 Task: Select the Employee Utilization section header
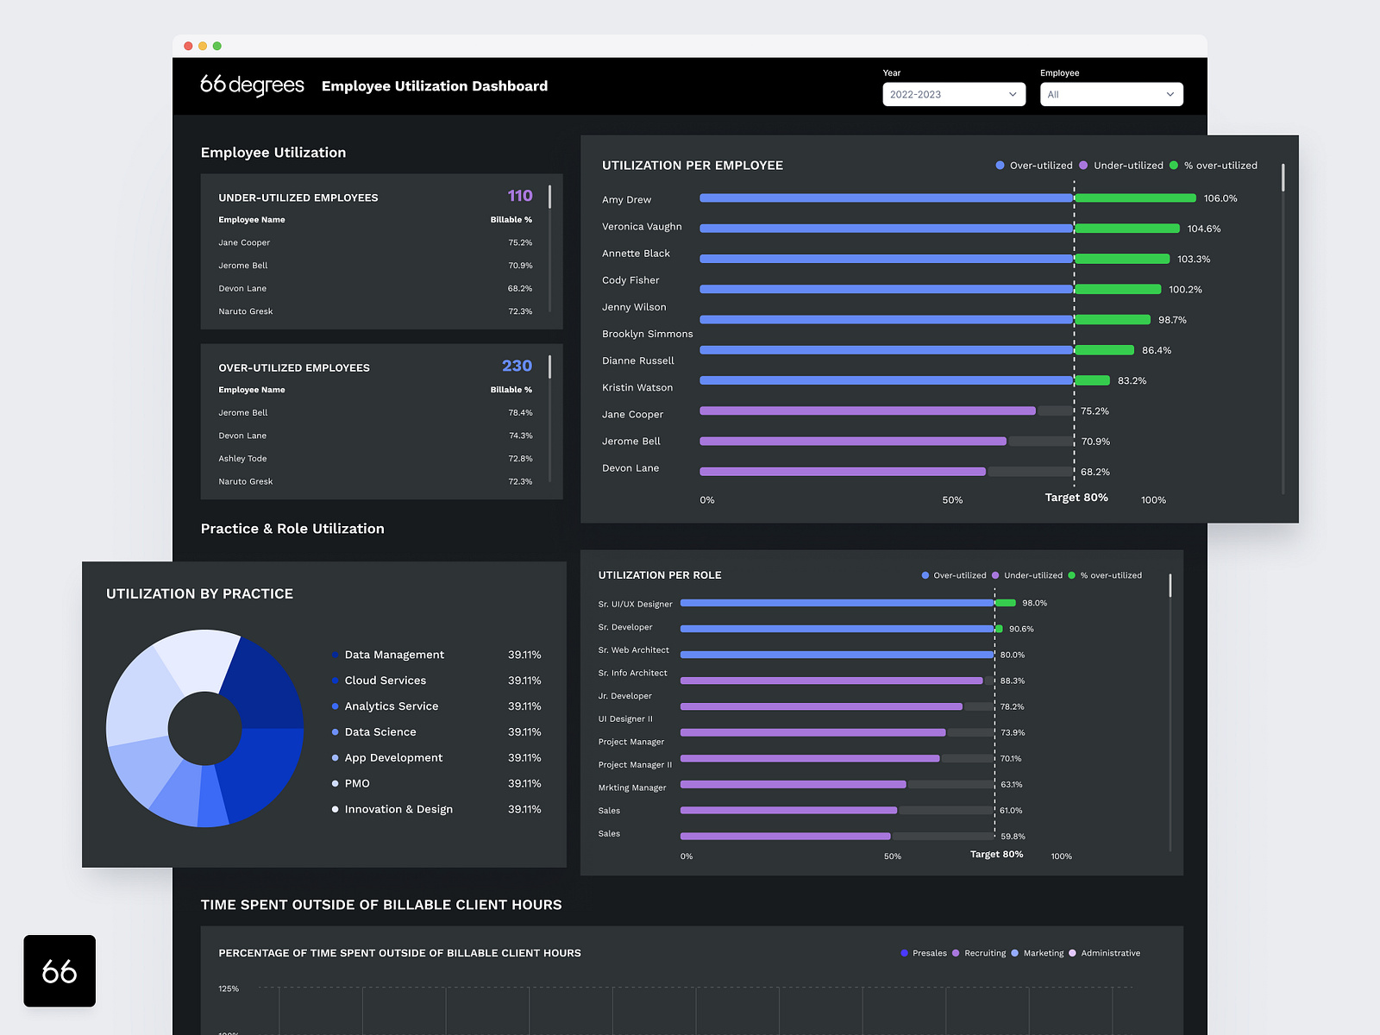(273, 152)
